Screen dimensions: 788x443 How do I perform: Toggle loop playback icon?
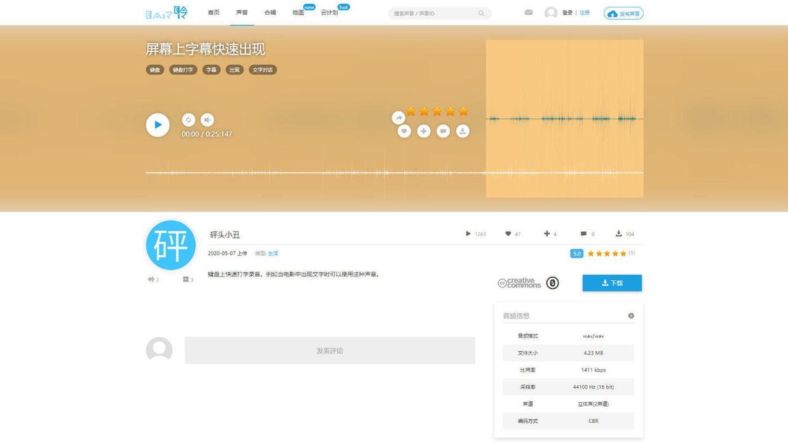[188, 119]
